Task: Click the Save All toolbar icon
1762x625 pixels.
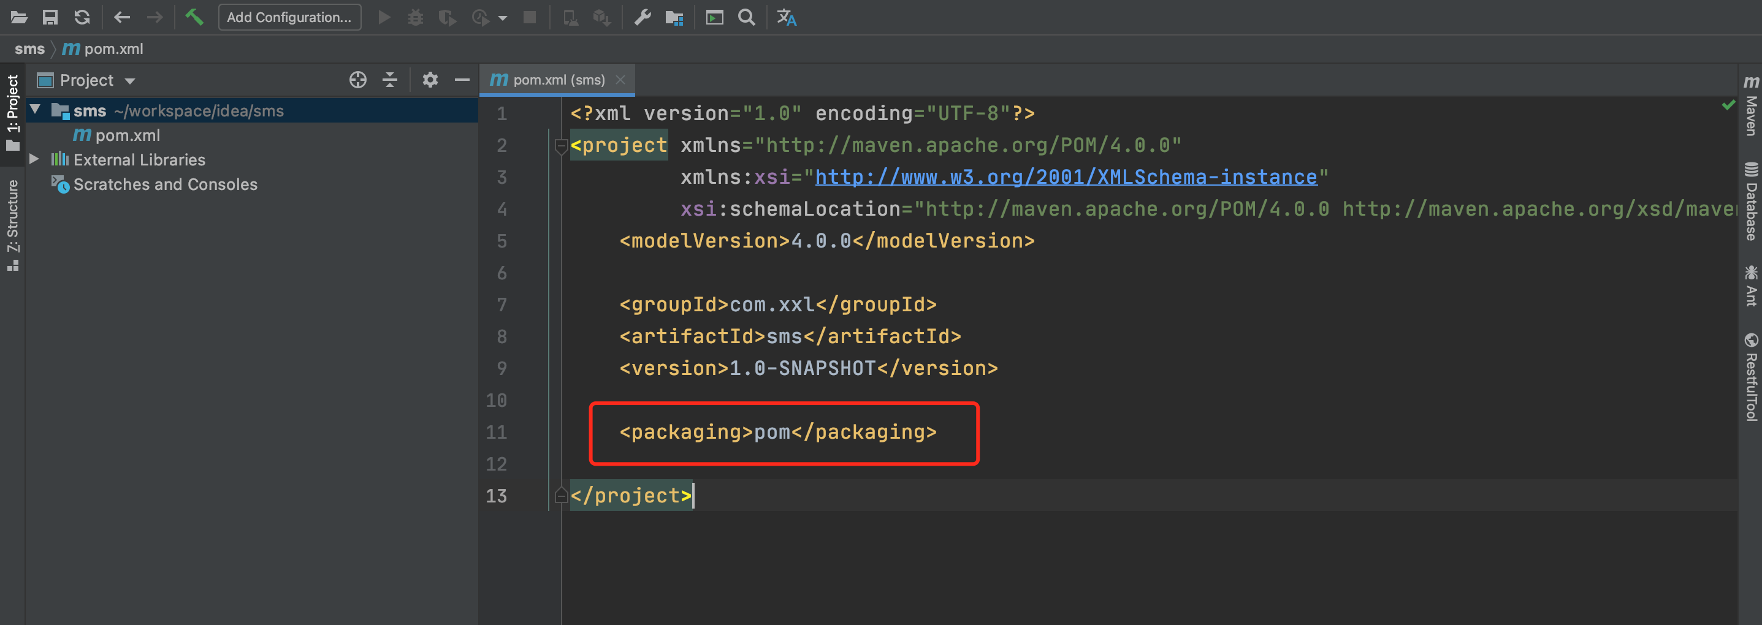Action: (50, 17)
